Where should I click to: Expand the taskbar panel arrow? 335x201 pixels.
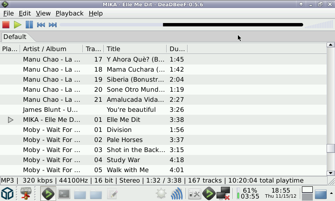click(331, 193)
